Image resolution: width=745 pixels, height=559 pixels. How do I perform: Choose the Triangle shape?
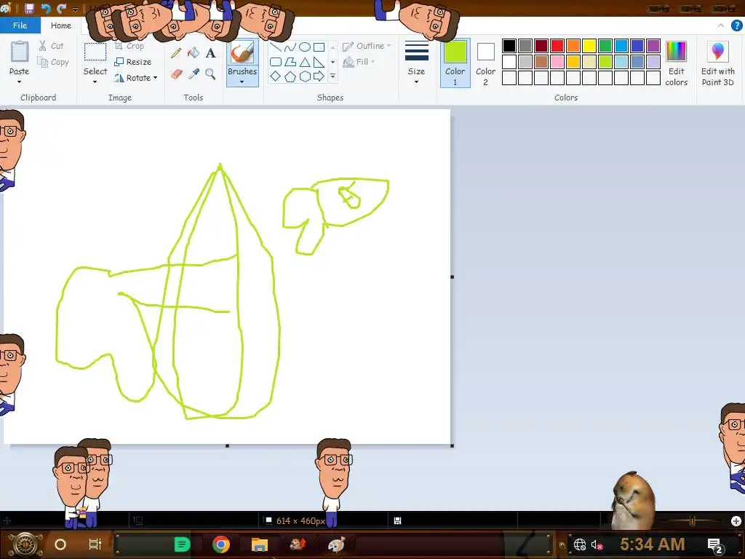click(x=305, y=62)
